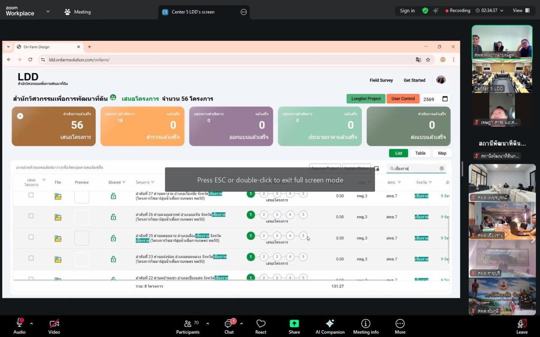The width and height of the screenshot is (540, 337).
Task: Bookmark the page with the star icon
Action: pos(428,60)
